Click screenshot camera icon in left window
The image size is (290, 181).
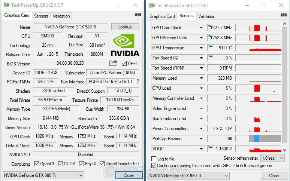click(138, 14)
